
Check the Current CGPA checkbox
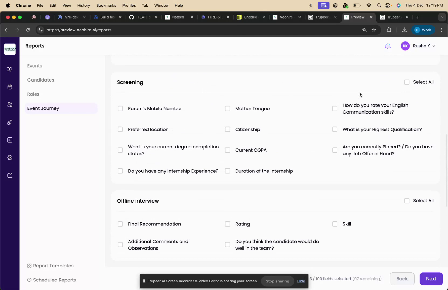coord(227,150)
